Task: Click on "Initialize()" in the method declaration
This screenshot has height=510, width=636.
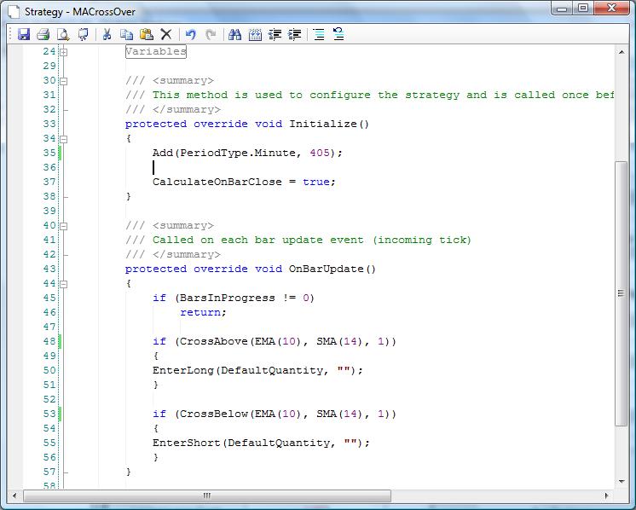Action: coord(329,124)
